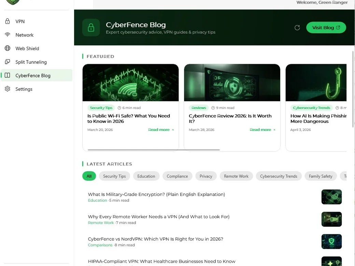Screen dimensions: 355x266
Task: Select the Network wifi icon in sidebar
Action: (x=8, y=34)
